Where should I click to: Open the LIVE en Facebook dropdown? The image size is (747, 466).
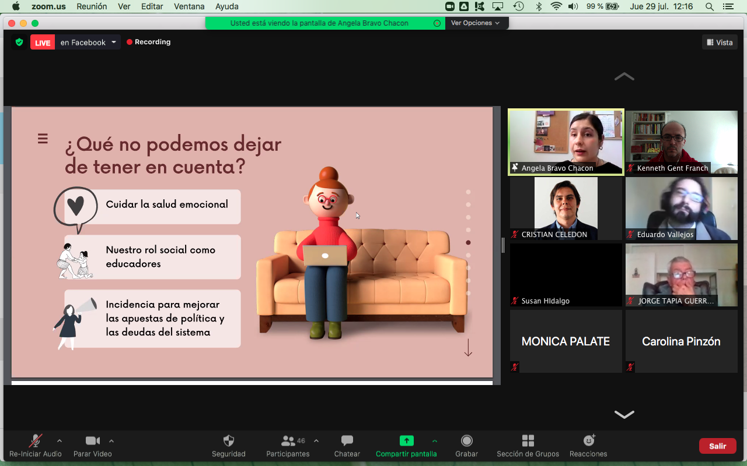tap(114, 43)
